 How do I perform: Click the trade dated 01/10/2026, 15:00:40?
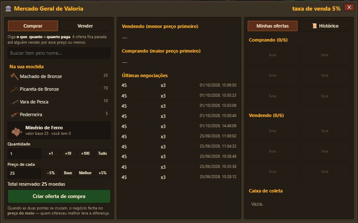[x=179, y=116]
